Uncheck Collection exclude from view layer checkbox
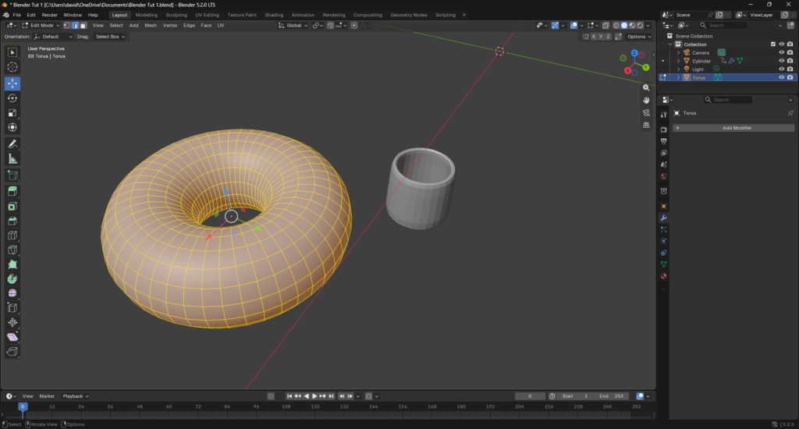This screenshot has height=429, width=799. click(x=773, y=44)
